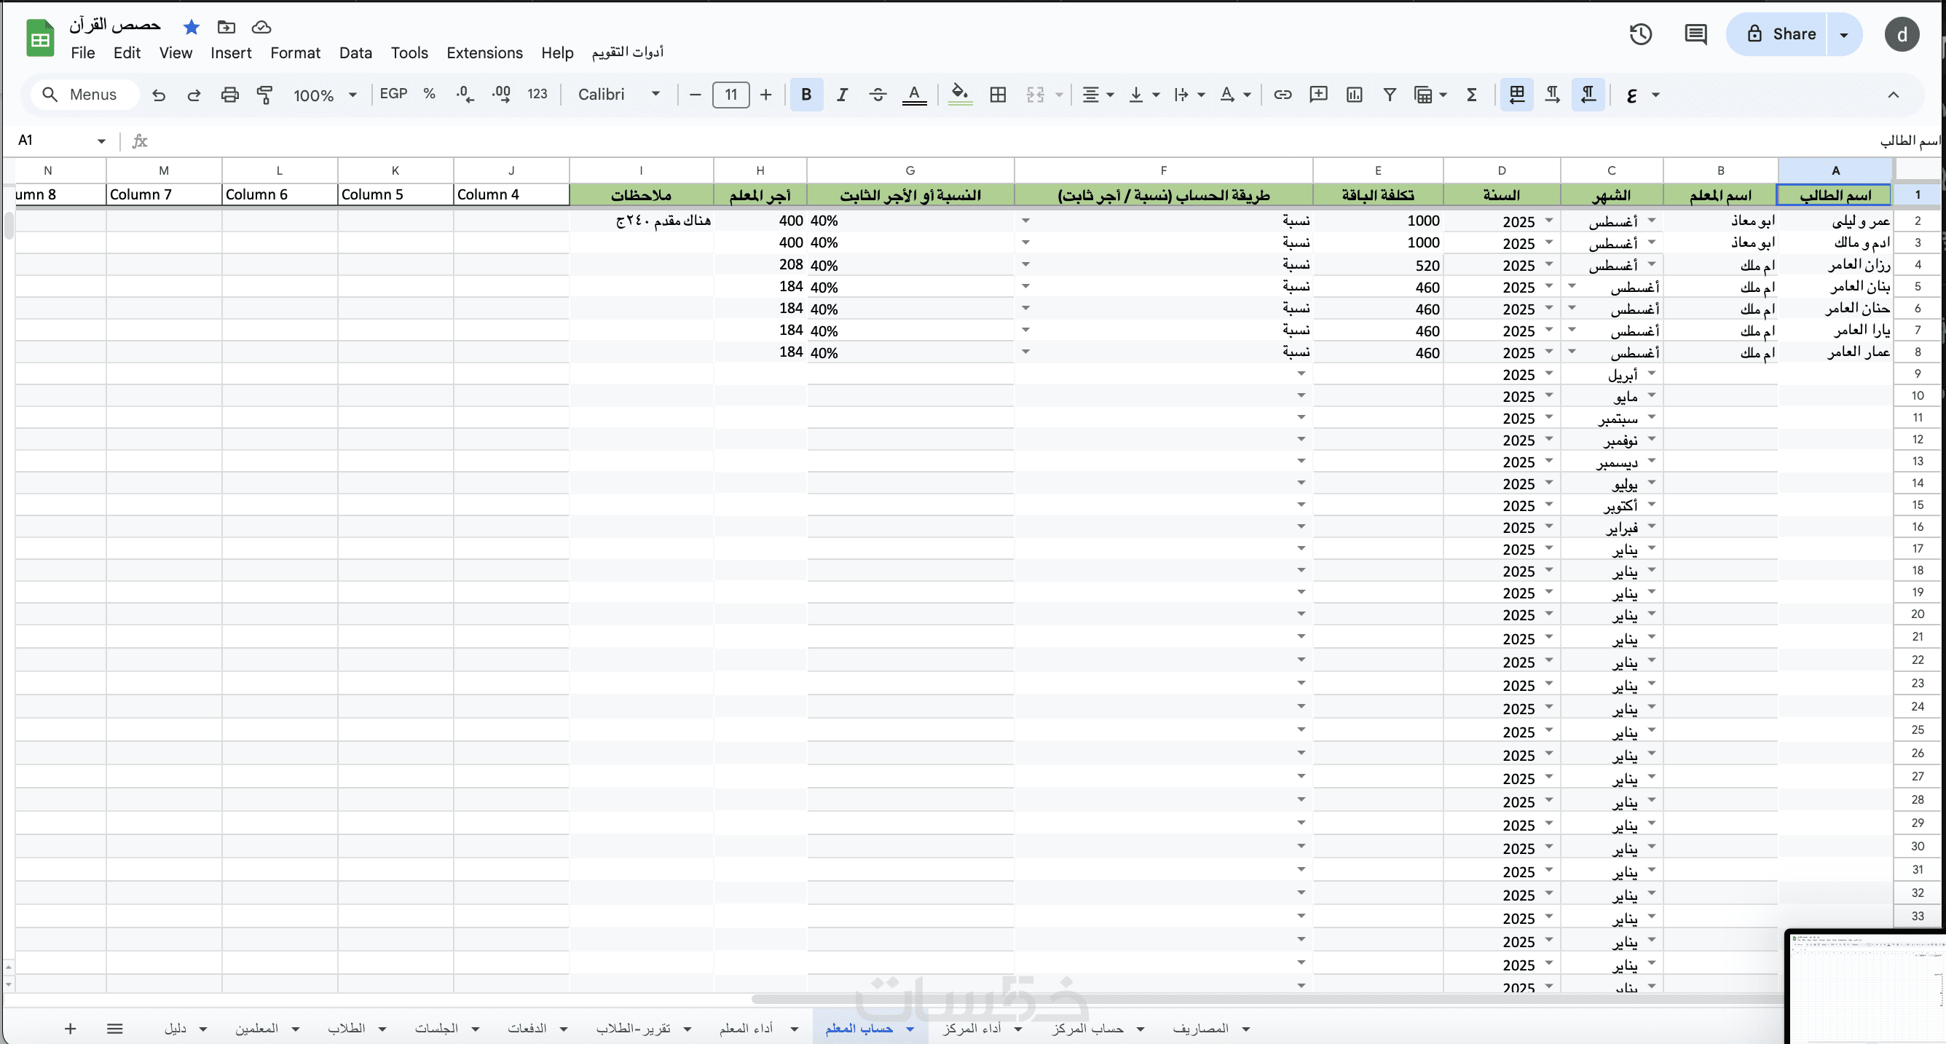1946x1044 pixels.
Task: Open version history clock icon
Action: (x=1640, y=34)
